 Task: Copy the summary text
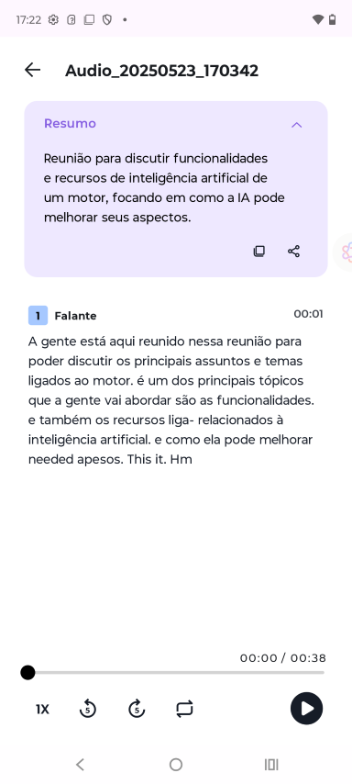point(258,251)
